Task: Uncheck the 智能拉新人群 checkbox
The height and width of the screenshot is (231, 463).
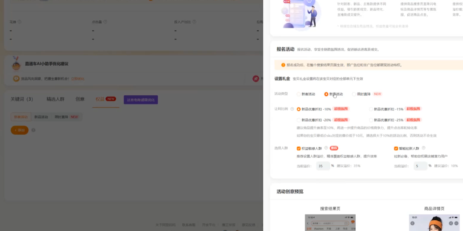Action: tap(396, 148)
